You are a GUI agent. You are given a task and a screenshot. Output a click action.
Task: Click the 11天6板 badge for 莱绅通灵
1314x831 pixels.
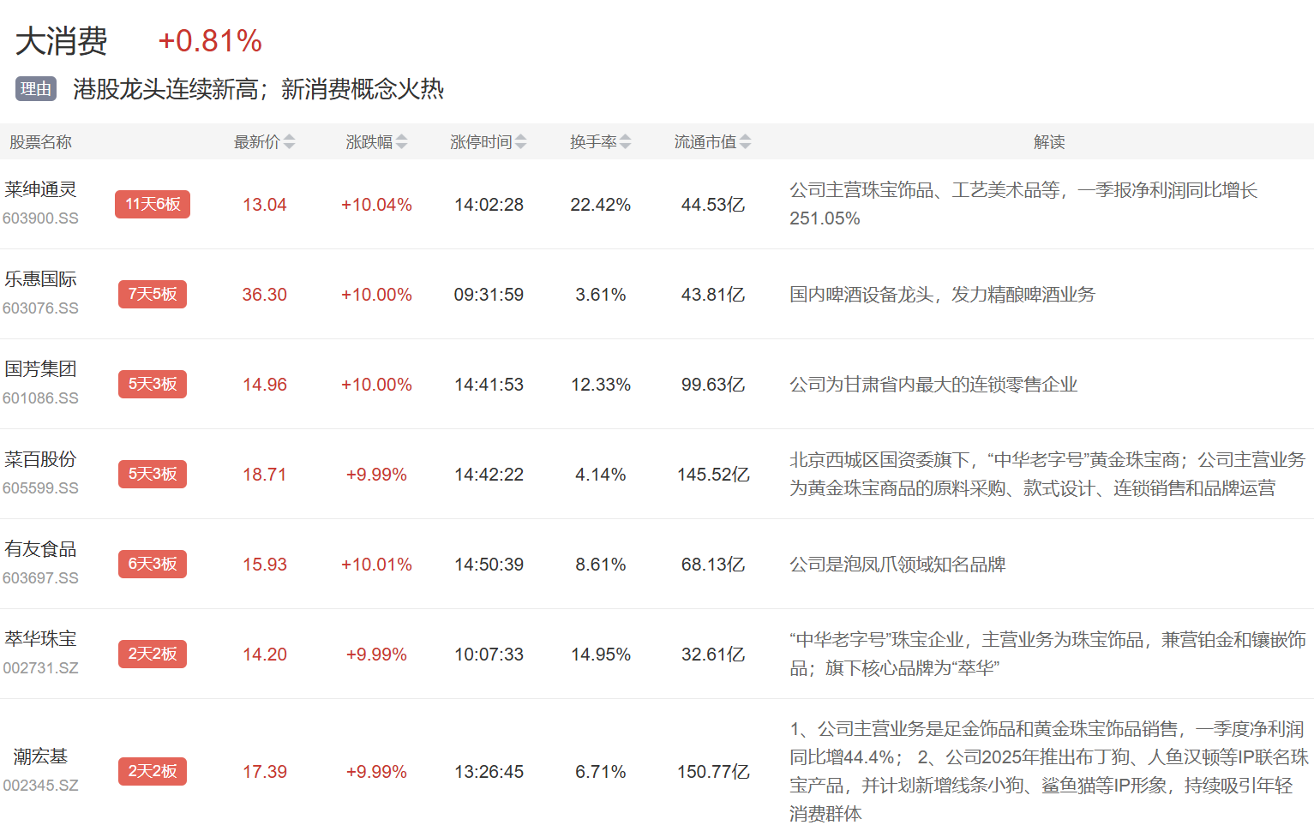[153, 205]
